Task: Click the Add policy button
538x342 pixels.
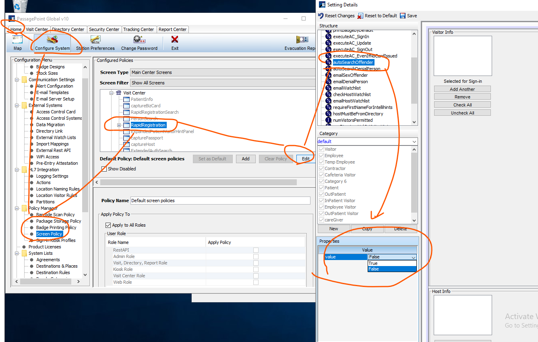Action: [246, 159]
